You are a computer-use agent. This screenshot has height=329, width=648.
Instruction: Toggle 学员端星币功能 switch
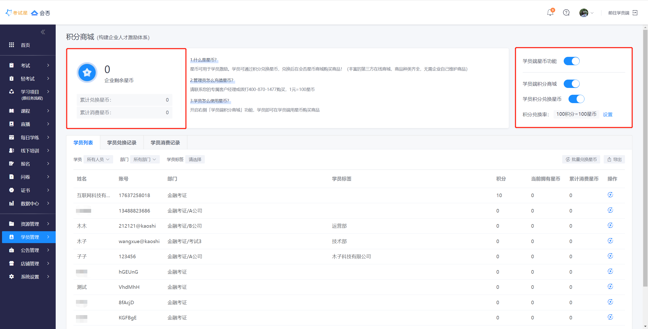point(571,61)
